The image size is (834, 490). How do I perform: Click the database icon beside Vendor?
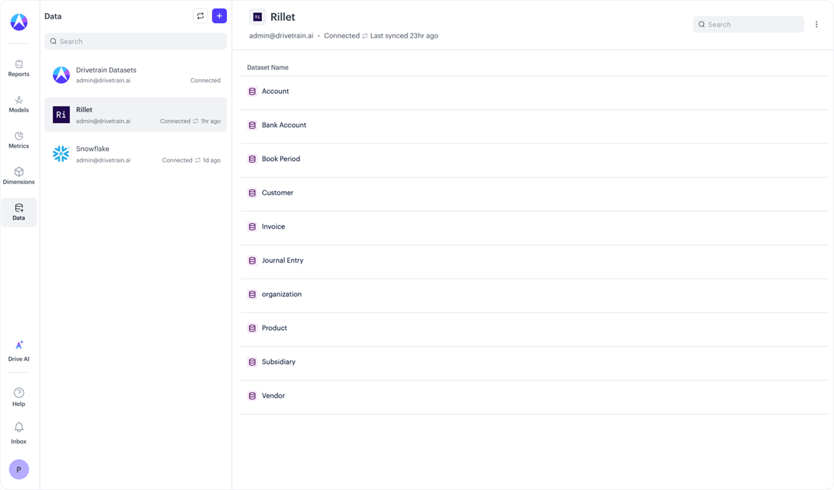[x=252, y=396]
